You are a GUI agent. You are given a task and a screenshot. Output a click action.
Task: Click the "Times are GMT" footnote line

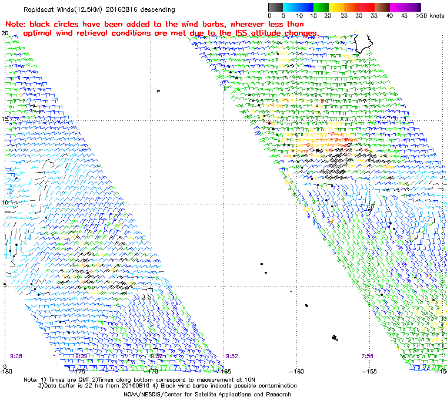coord(139,380)
